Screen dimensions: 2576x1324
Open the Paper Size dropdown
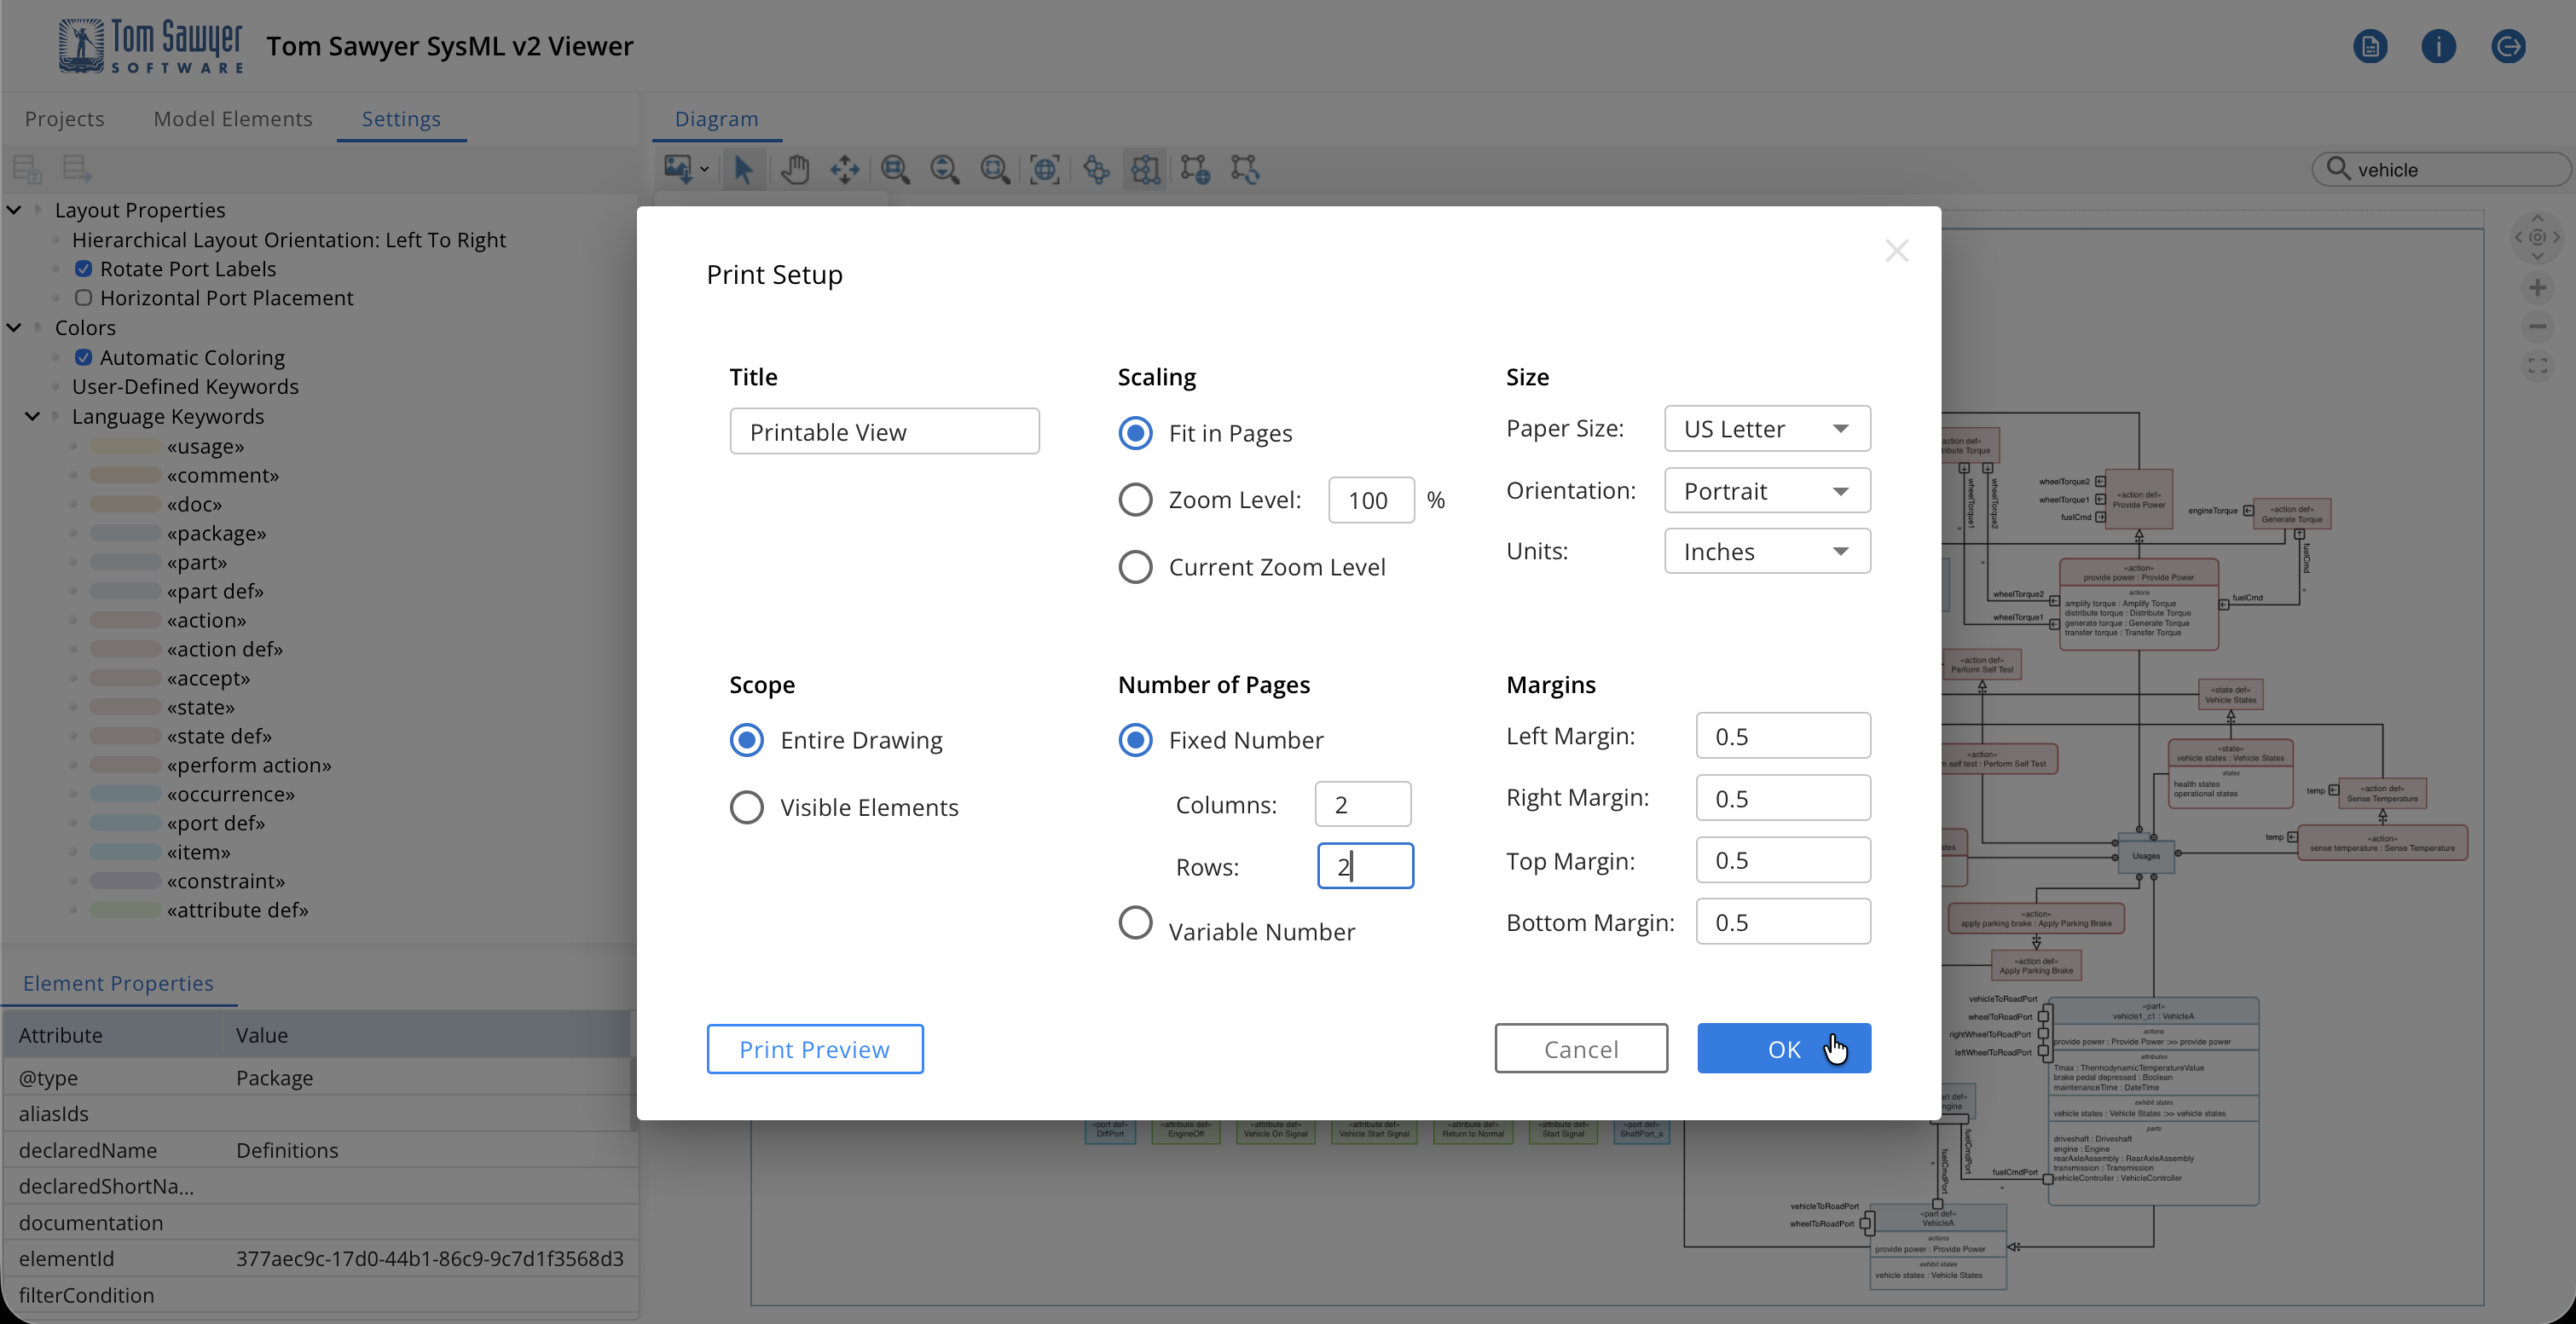pos(1767,429)
